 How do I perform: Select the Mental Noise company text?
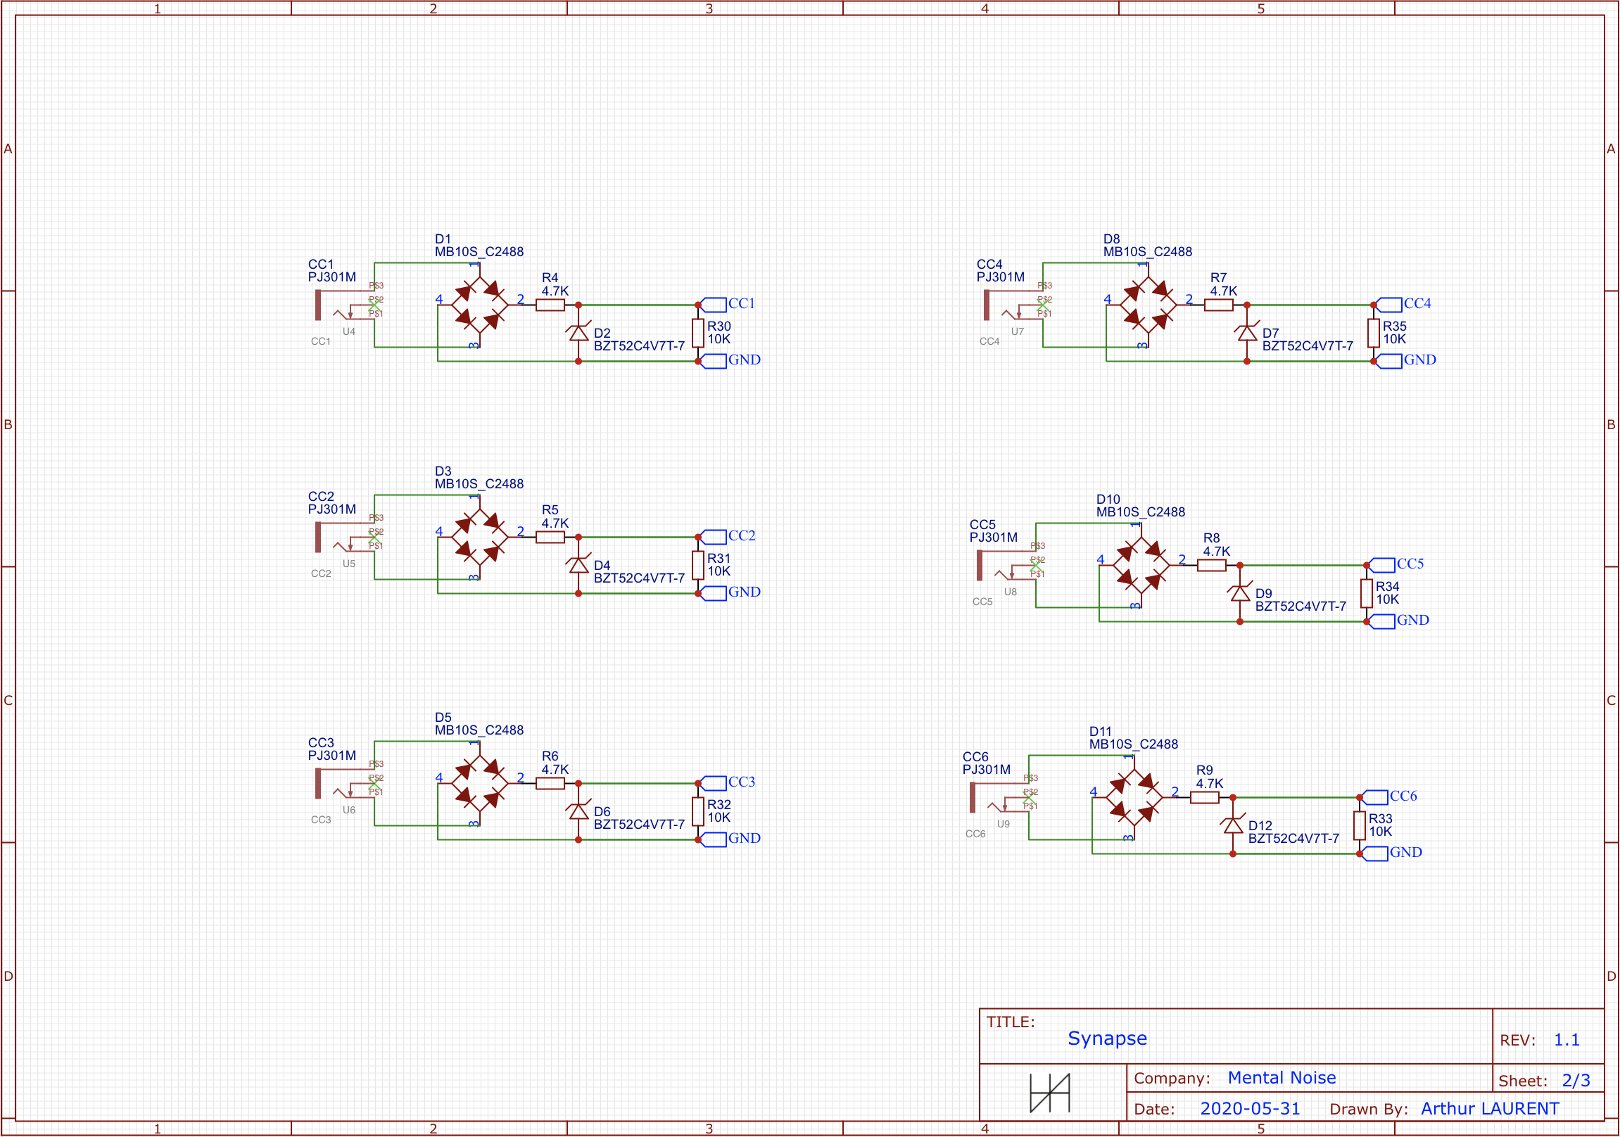tap(1282, 1078)
